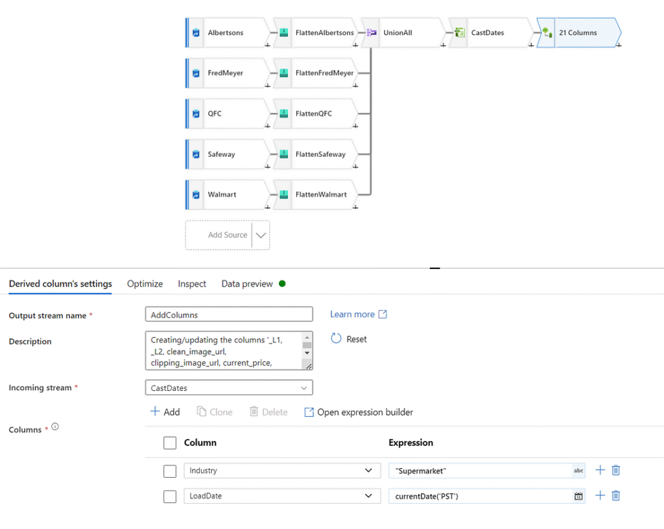Select the 21 Columns node label
The width and height of the screenshot is (664, 529).
click(578, 32)
